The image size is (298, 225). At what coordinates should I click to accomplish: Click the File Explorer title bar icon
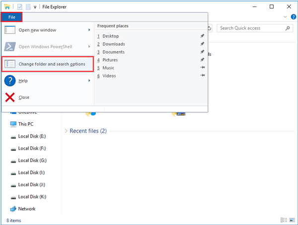7,6
